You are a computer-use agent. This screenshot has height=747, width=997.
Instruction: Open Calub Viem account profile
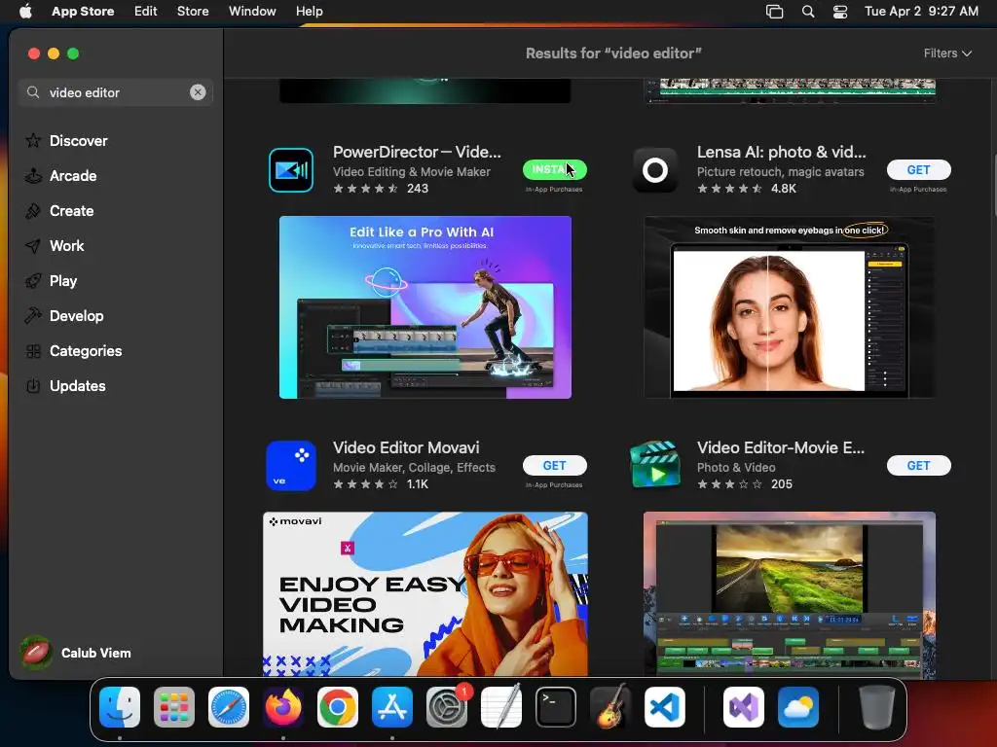(x=76, y=653)
